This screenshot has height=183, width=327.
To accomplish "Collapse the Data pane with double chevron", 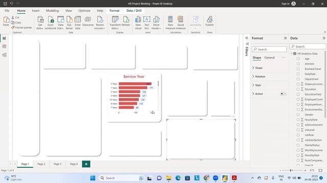I will [323, 38].
